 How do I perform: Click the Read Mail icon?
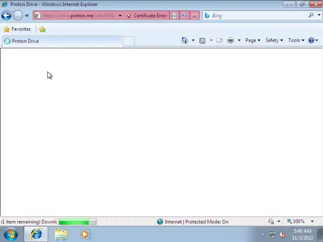click(x=219, y=40)
